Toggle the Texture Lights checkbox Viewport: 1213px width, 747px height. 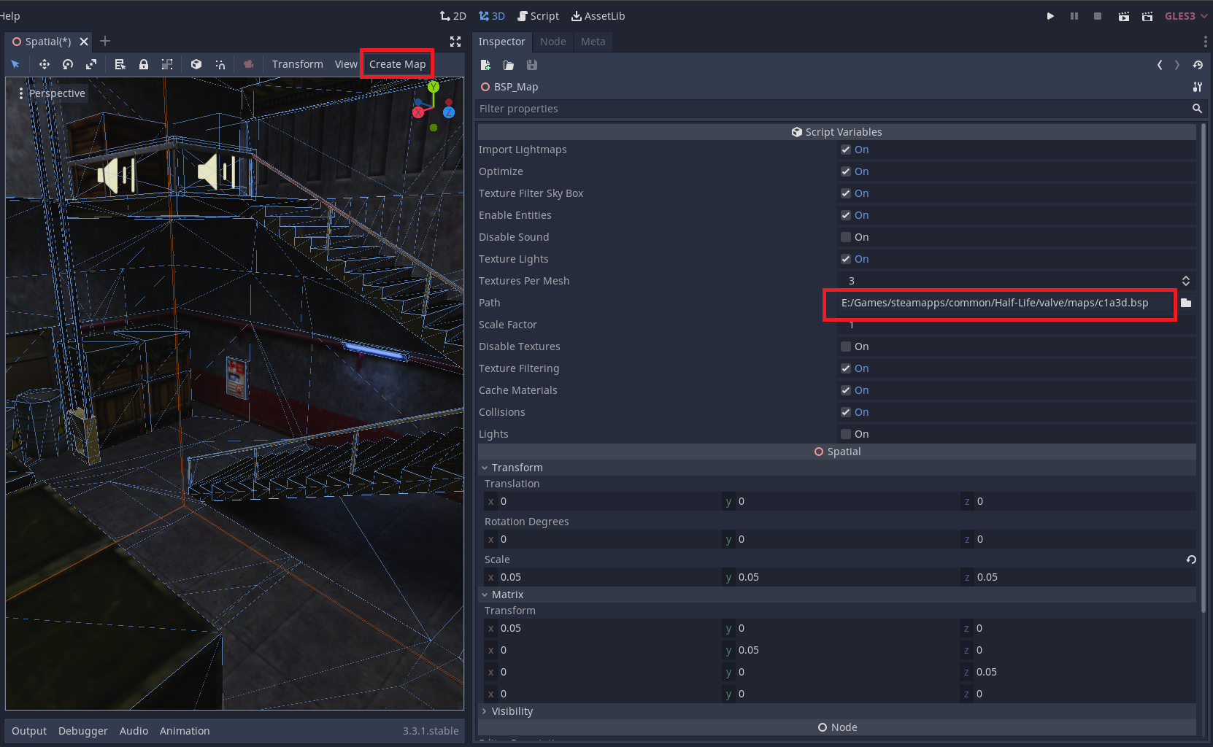(x=846, y=259)
